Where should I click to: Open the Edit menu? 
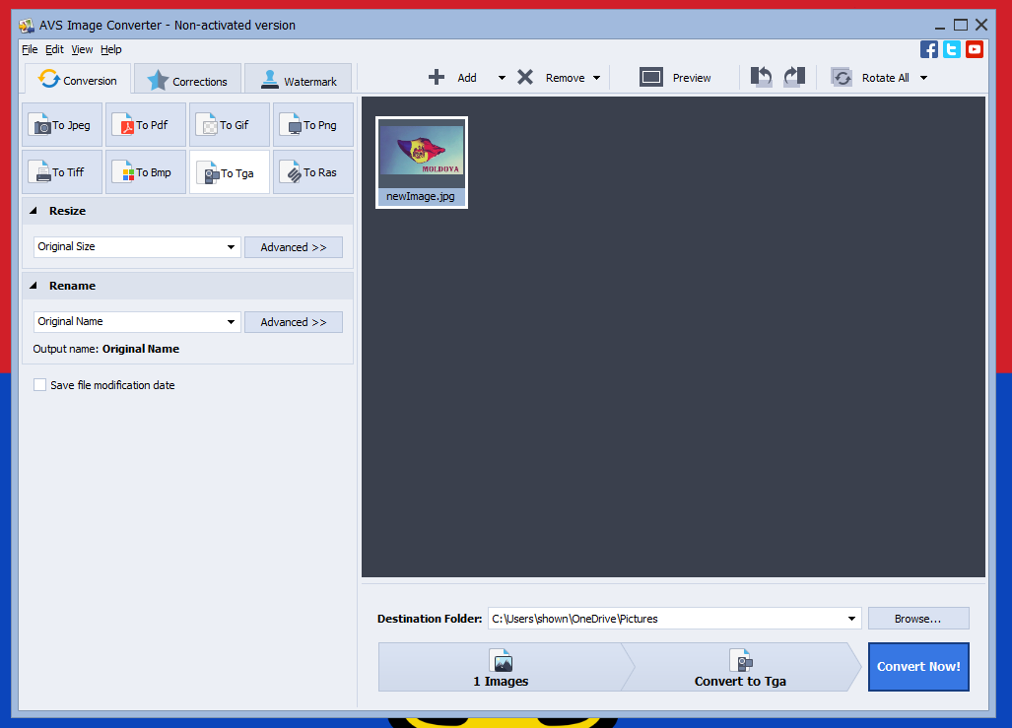[x=54, y=49]
